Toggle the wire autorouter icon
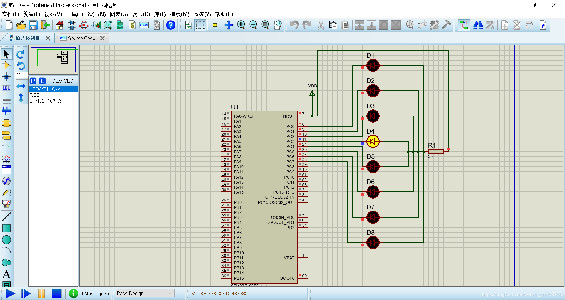565x300 pixels. point(464,25)
